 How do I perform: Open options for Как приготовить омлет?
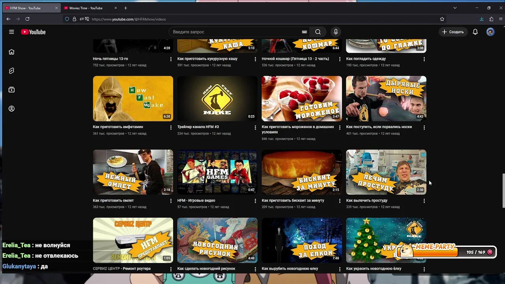click(x=171, y=201)
